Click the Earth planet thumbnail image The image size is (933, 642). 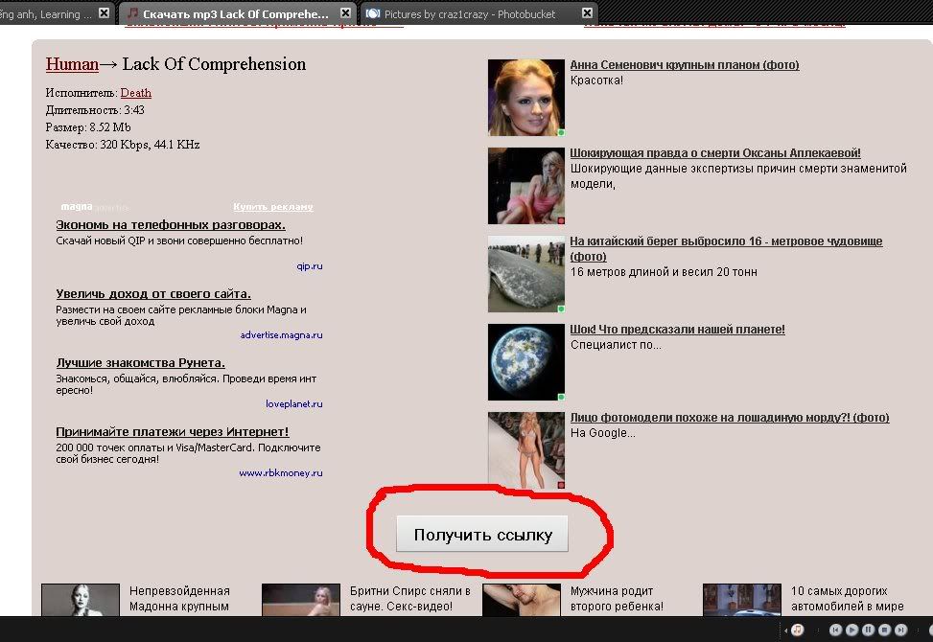click(525, 361)
